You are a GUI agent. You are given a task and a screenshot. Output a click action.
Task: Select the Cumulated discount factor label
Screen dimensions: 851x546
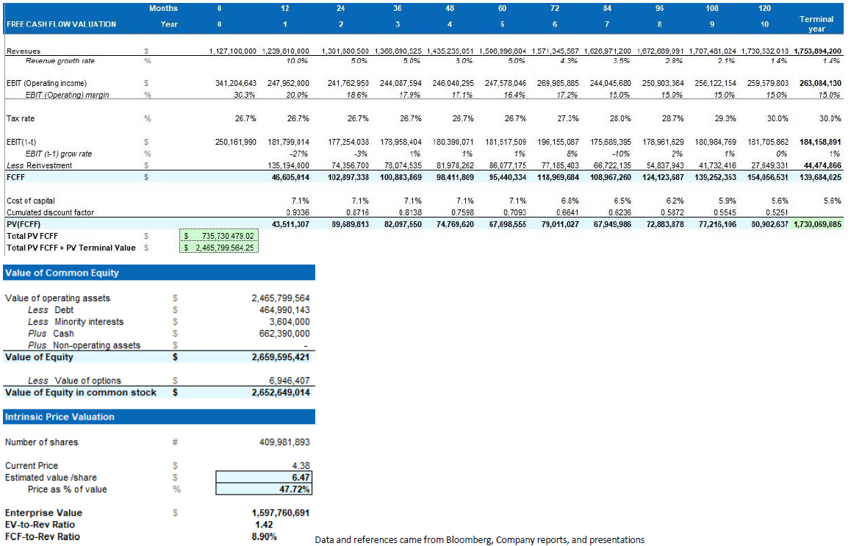[50, 213]
